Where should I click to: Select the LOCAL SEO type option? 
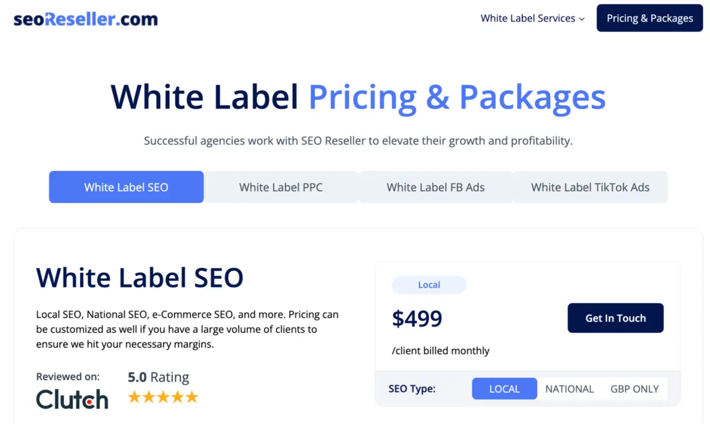[504, 389]
